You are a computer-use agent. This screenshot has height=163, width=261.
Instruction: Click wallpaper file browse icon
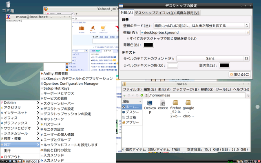(248, 33)
